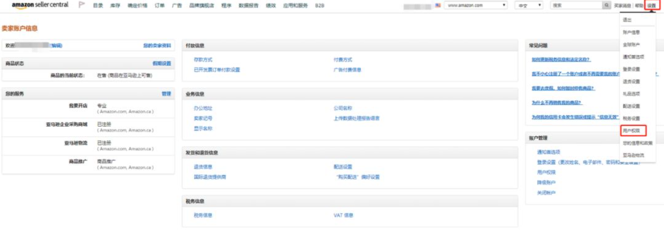This screenshot has width=664, height=232.
Task: Click the Amazon Seller Central logo
Action: pyautogui.click(x=40, y=5)
